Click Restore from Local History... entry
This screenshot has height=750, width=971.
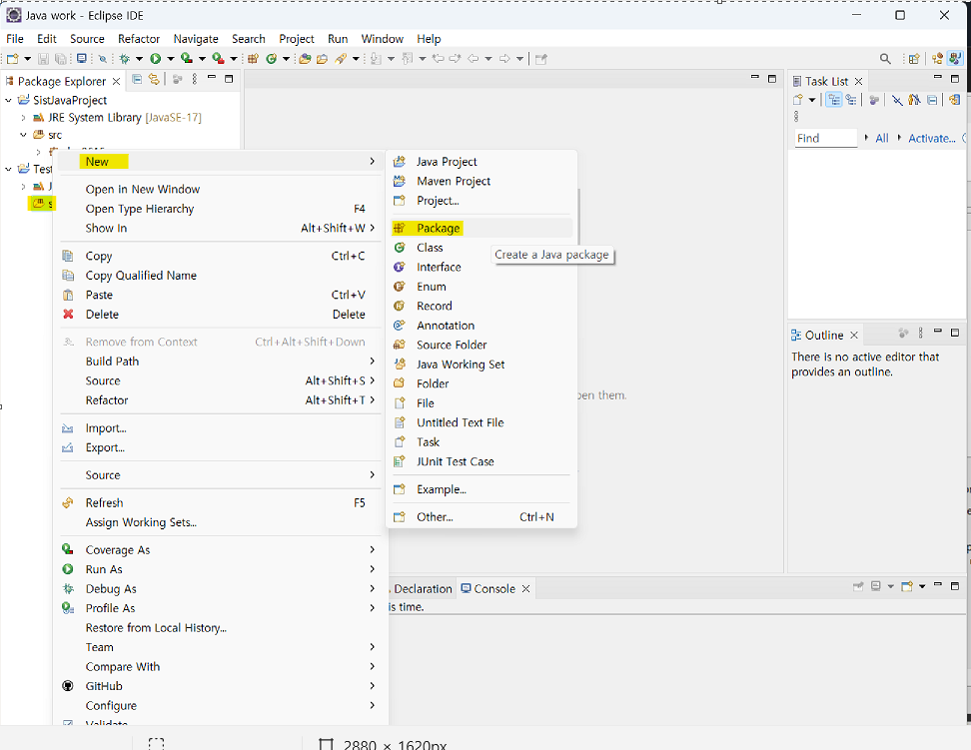tap(220, 627)
